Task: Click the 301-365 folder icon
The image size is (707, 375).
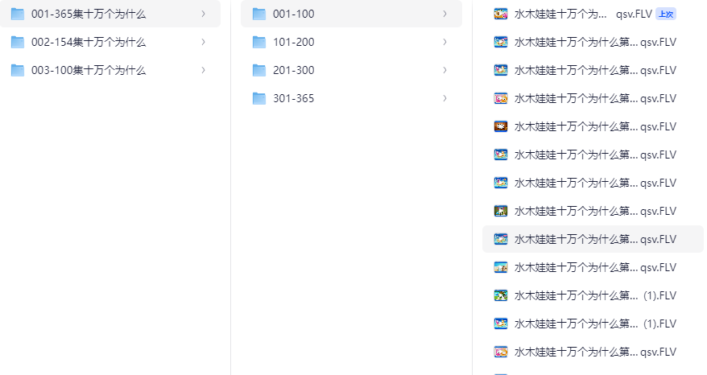Action: (x=258, y=98)
